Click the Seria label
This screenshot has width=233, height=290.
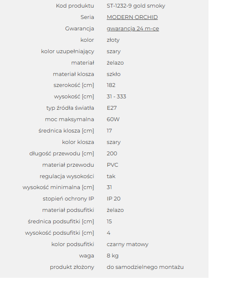tap(87, 17)
